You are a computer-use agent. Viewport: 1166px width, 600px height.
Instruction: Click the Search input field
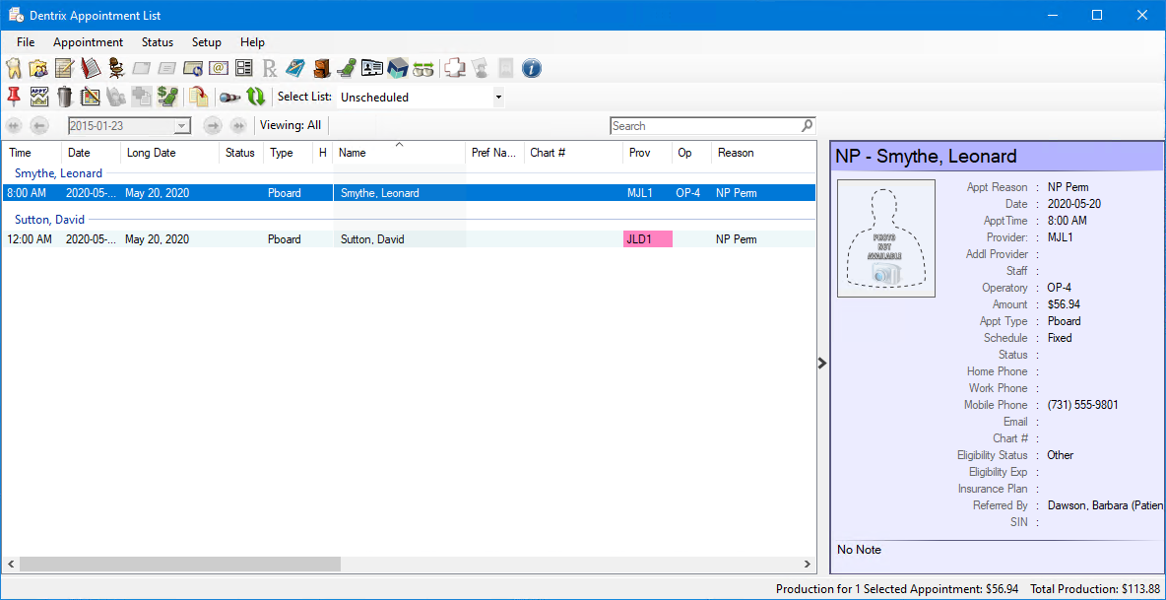point(704,126)
